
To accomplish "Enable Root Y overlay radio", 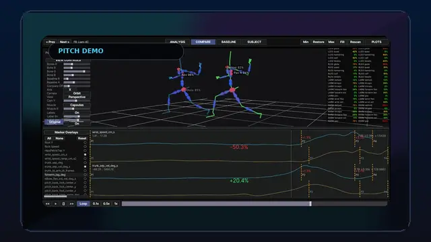I will coord(85,143).
